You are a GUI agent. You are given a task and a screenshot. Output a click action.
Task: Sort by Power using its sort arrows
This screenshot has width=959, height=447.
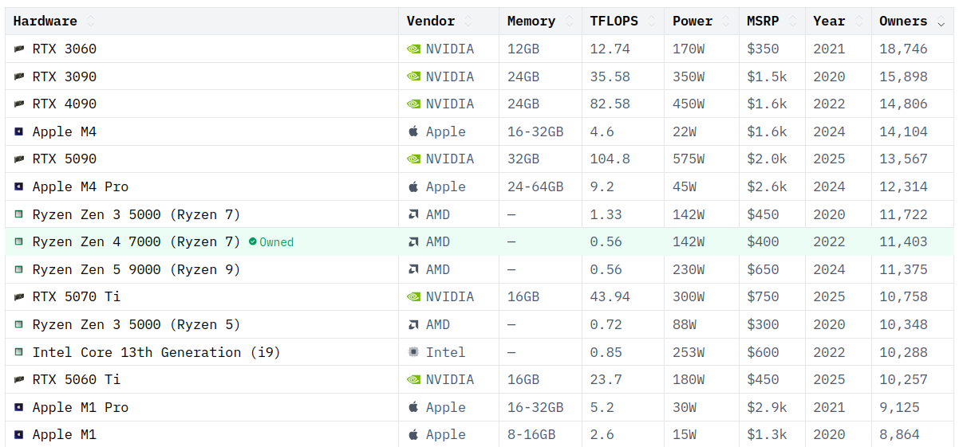pyautogui.click(x=725, y=22)
